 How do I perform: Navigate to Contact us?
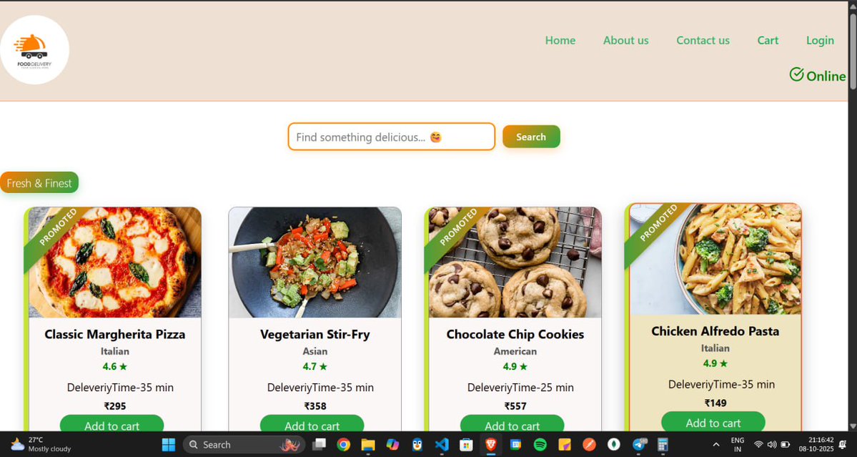(x=703, y=41)
